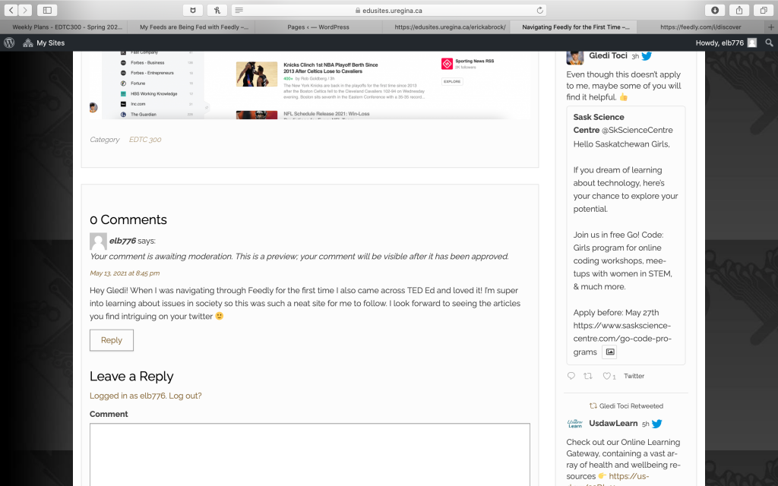Open the image icon in Sask Science tweet
The width and height of the screenshot is (778, 486).
pyautogui.click(x=610, y=352)
